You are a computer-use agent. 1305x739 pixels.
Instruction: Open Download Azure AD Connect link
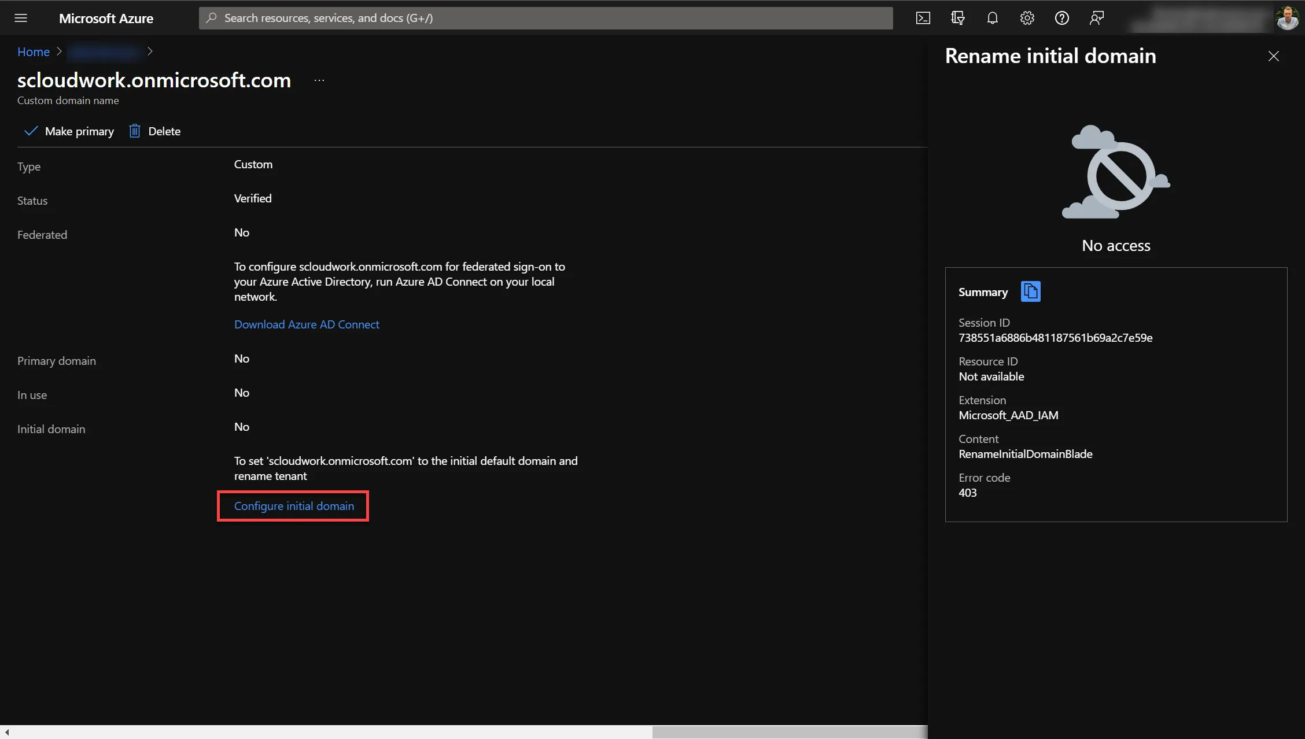pos(307,324)
